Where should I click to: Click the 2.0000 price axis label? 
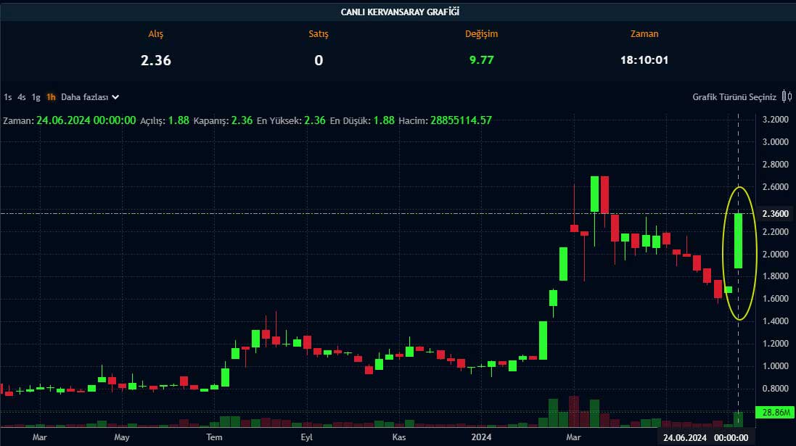775,254
